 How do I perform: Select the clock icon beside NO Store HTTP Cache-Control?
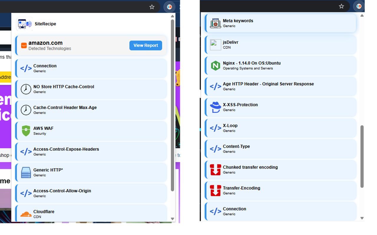(26, 89)
